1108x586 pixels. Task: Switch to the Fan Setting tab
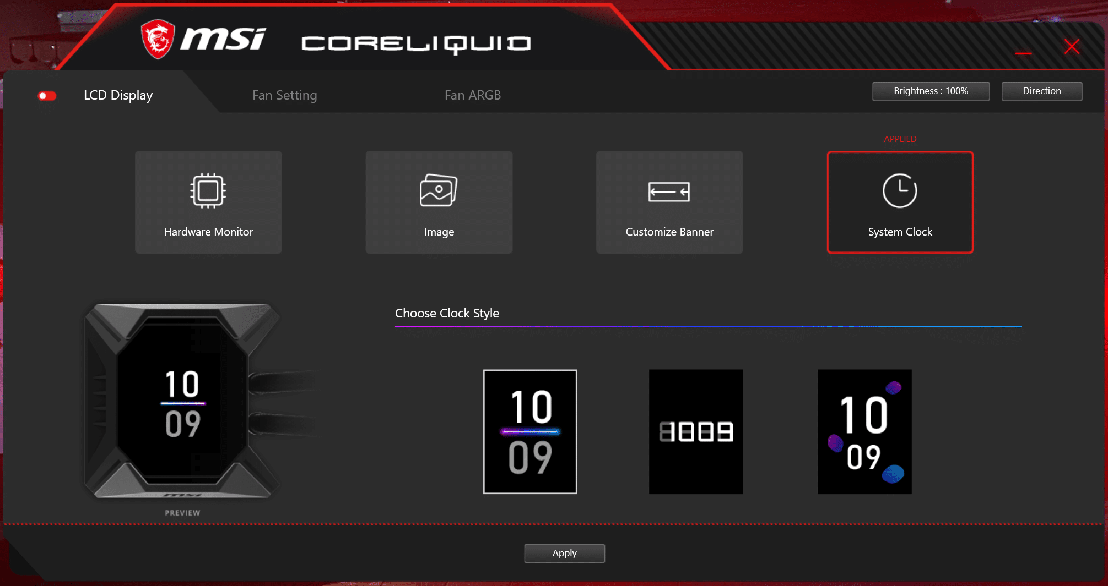(284, 95)
